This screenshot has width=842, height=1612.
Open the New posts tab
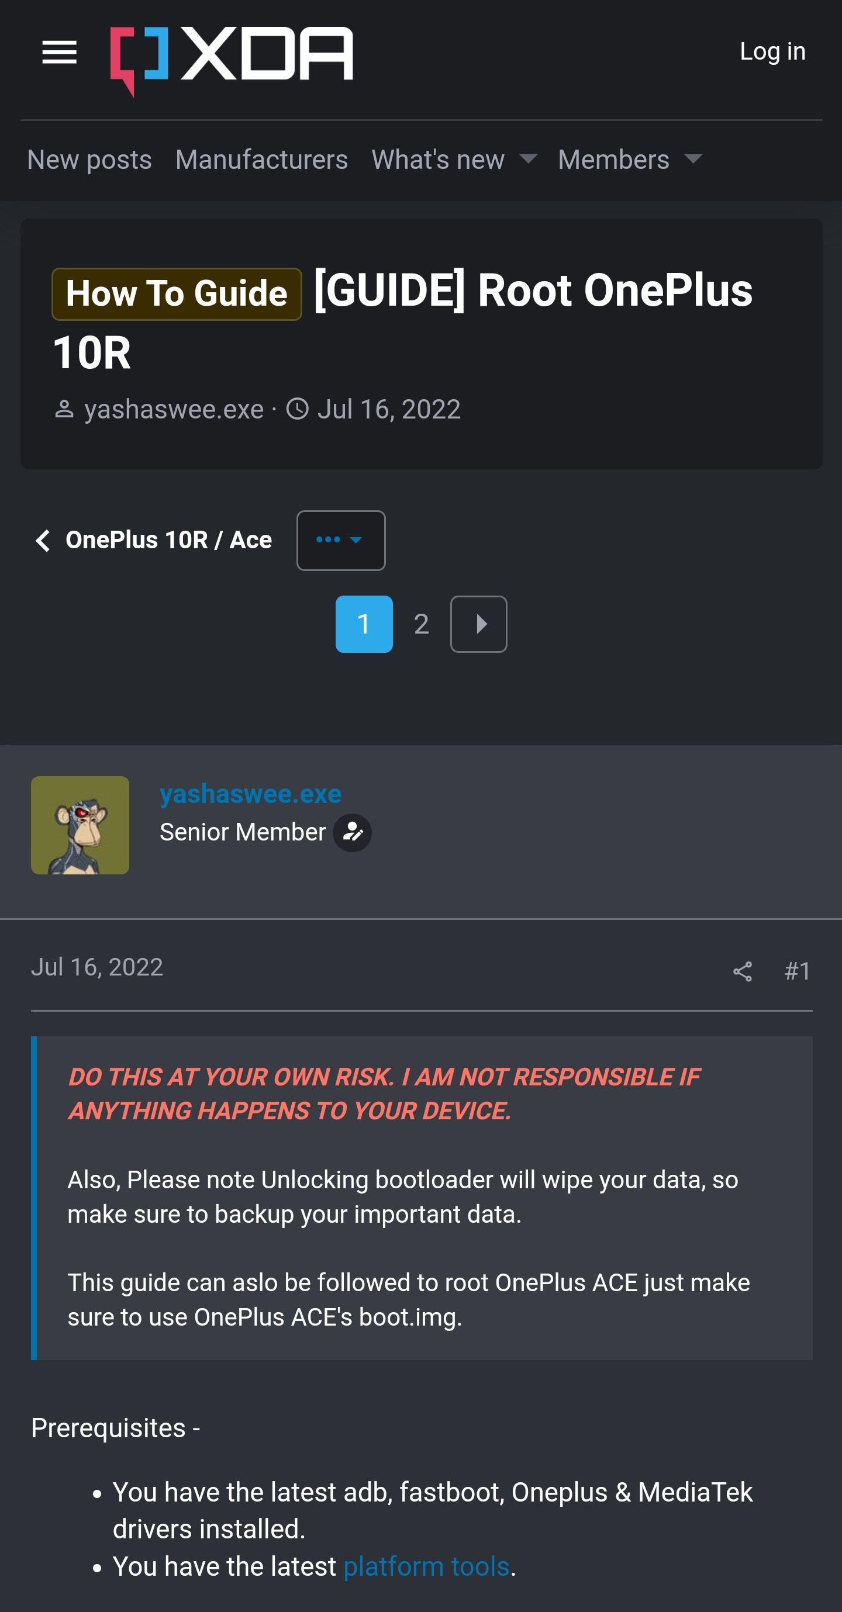(89, 160)
